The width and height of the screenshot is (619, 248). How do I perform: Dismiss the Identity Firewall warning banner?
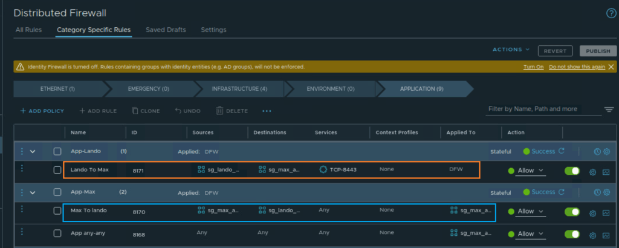click(x=611, y=67)
